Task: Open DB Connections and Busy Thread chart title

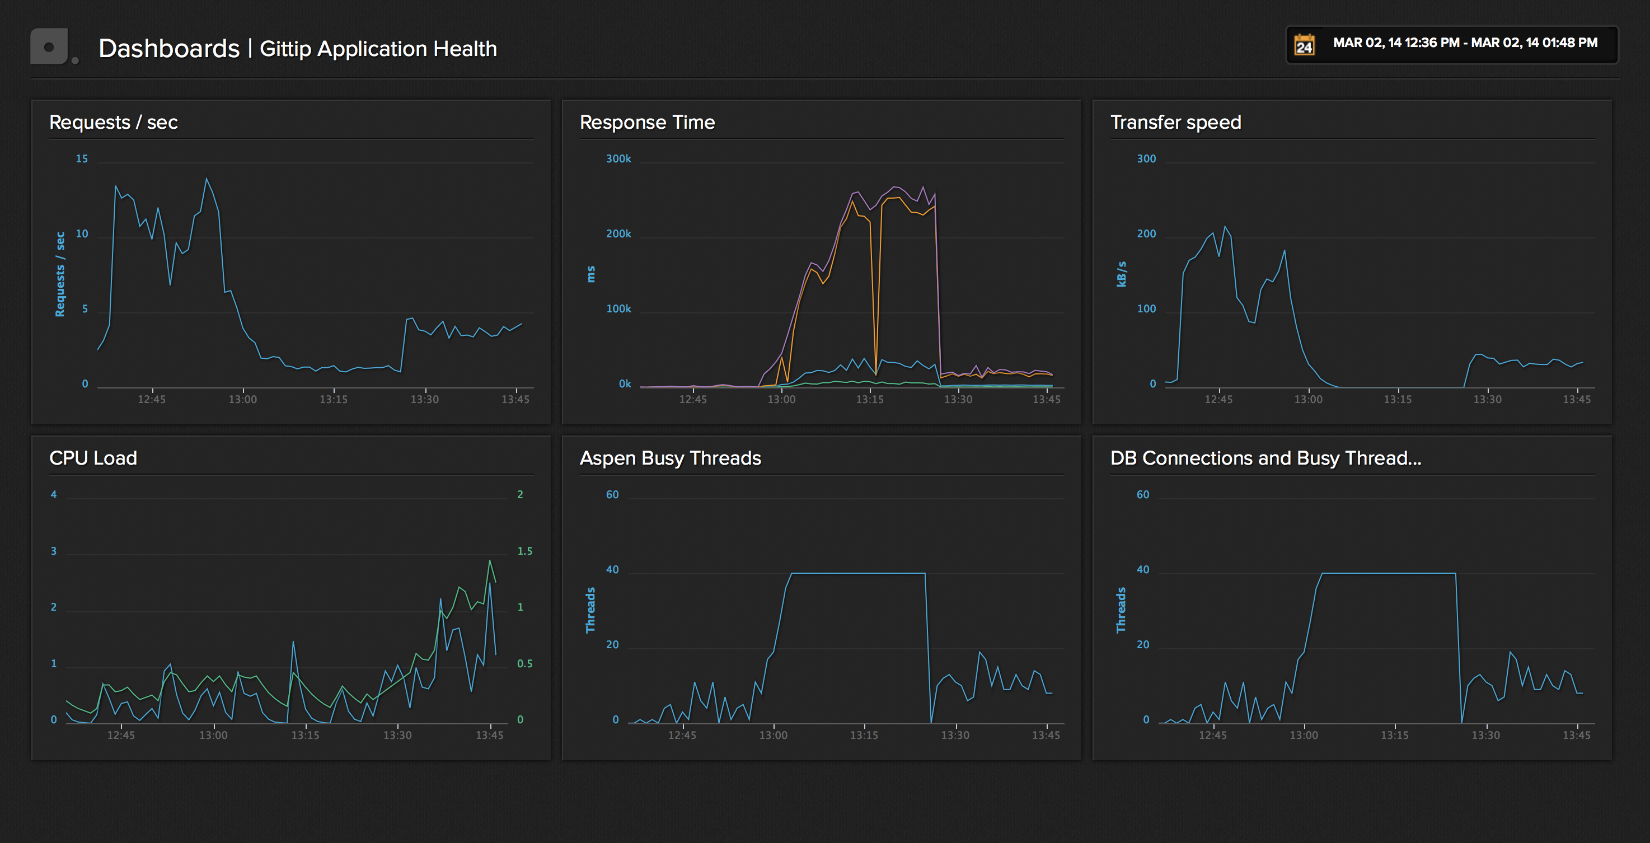Action: 1265,457
